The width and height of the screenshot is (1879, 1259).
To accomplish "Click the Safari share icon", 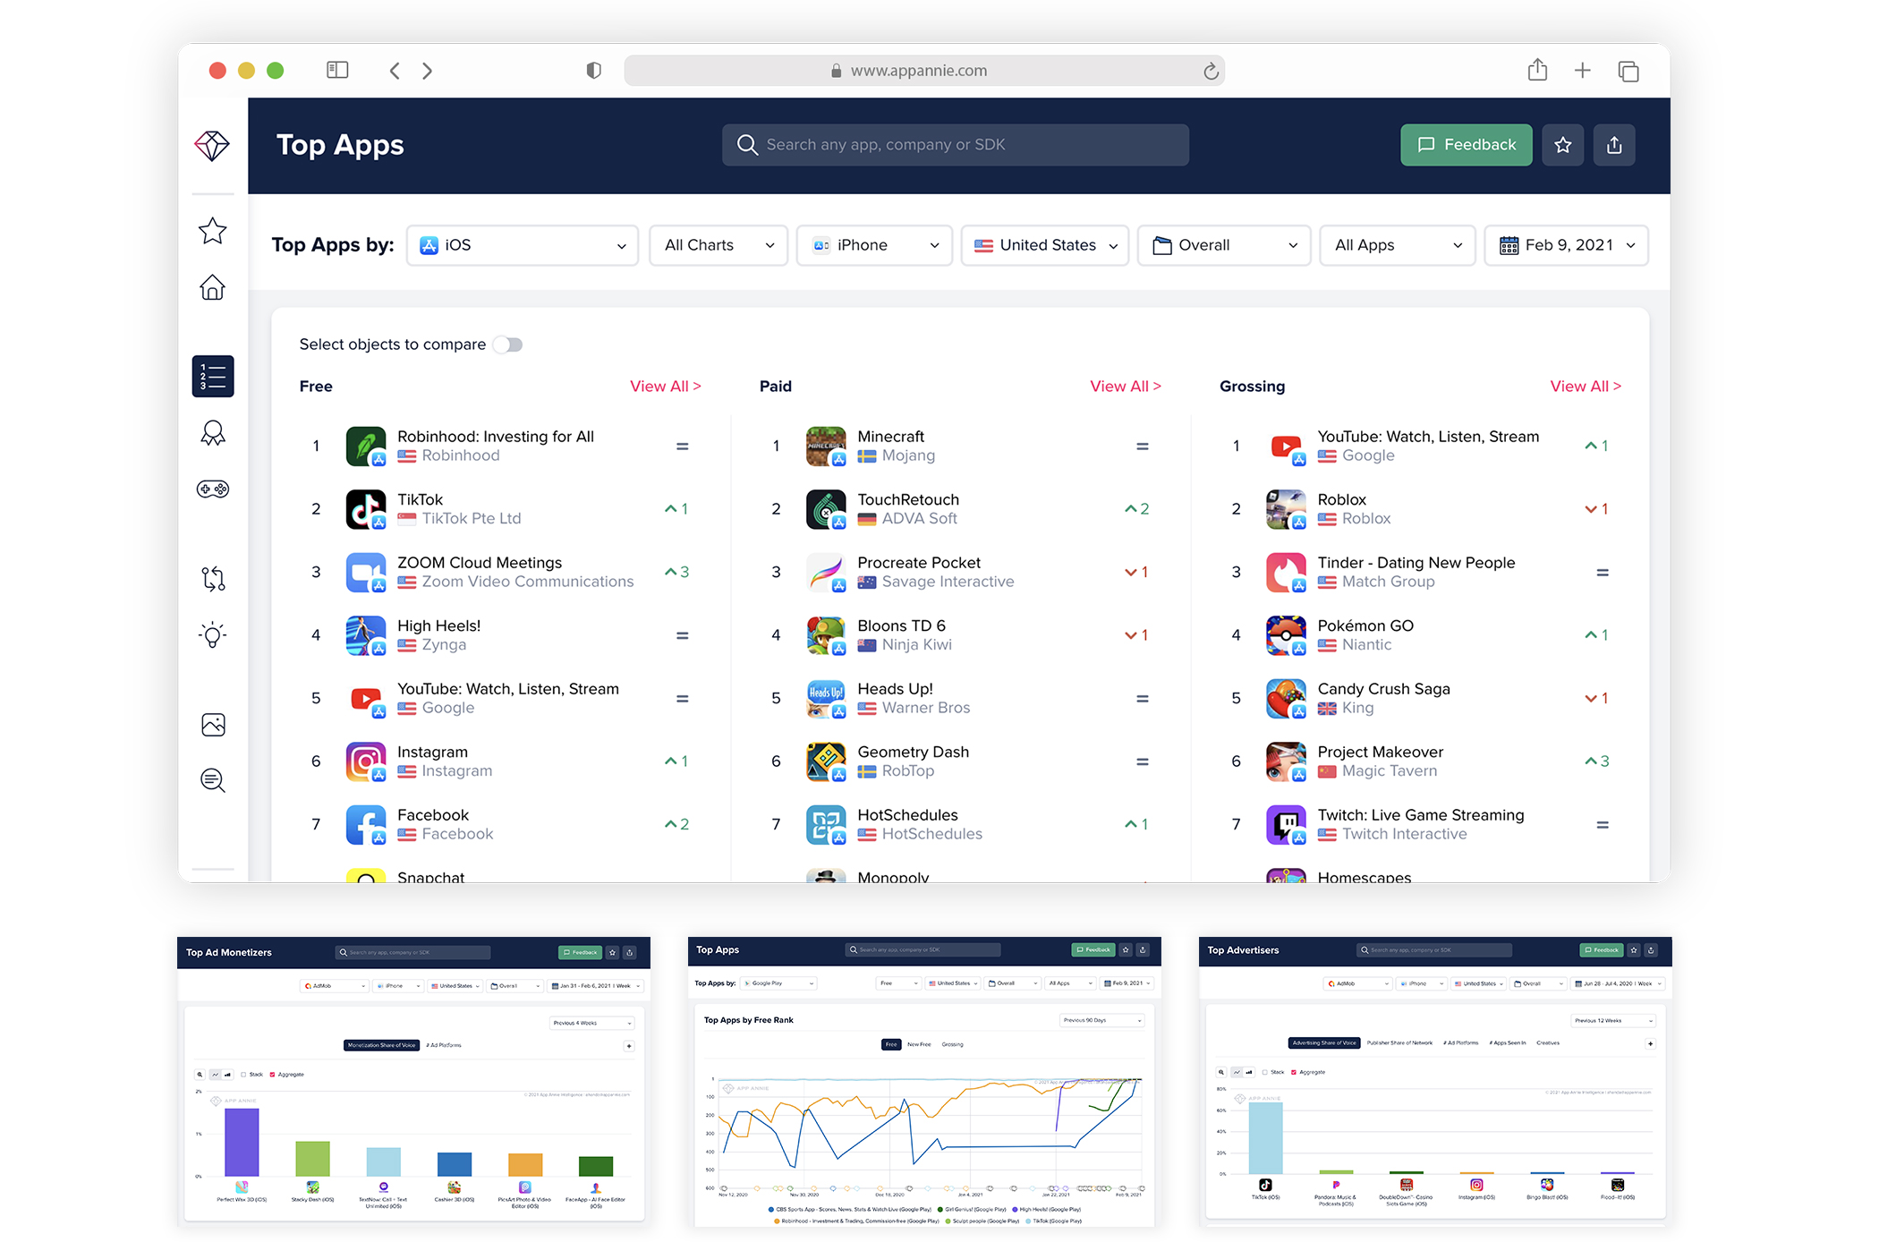I will (1537, 69).
